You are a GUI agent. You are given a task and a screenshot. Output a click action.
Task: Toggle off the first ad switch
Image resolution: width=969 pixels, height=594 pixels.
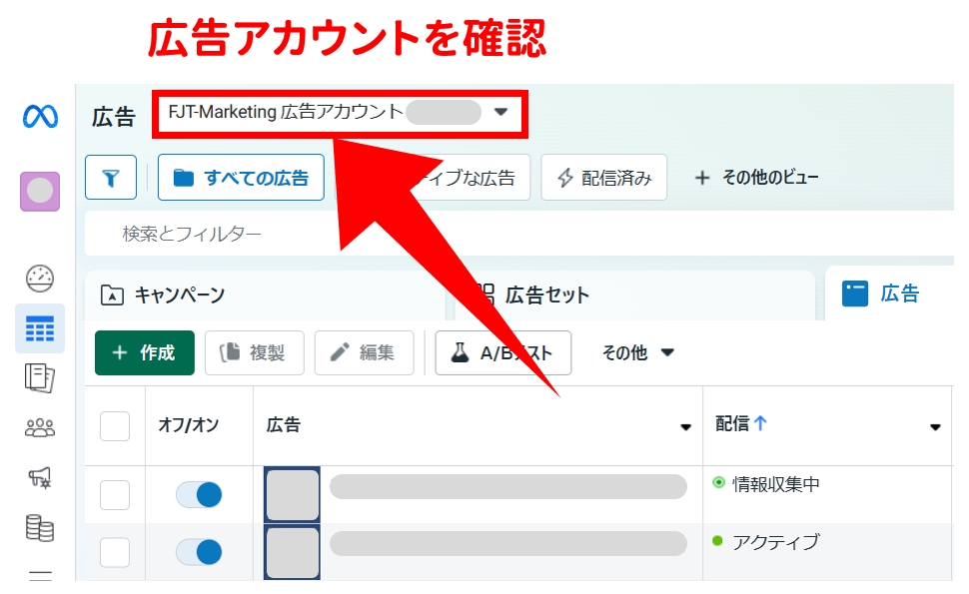[199, 494]
